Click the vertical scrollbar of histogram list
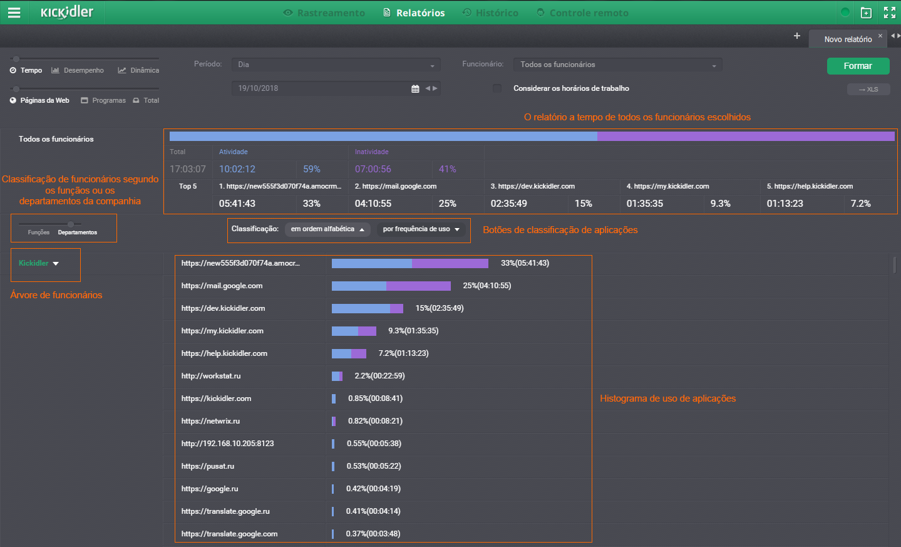 (895, 265)
